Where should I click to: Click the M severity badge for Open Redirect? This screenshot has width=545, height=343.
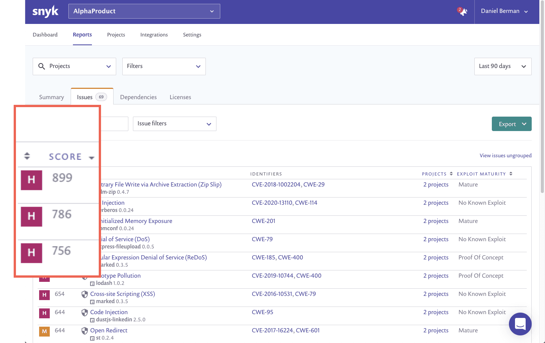tap(44, 331)
